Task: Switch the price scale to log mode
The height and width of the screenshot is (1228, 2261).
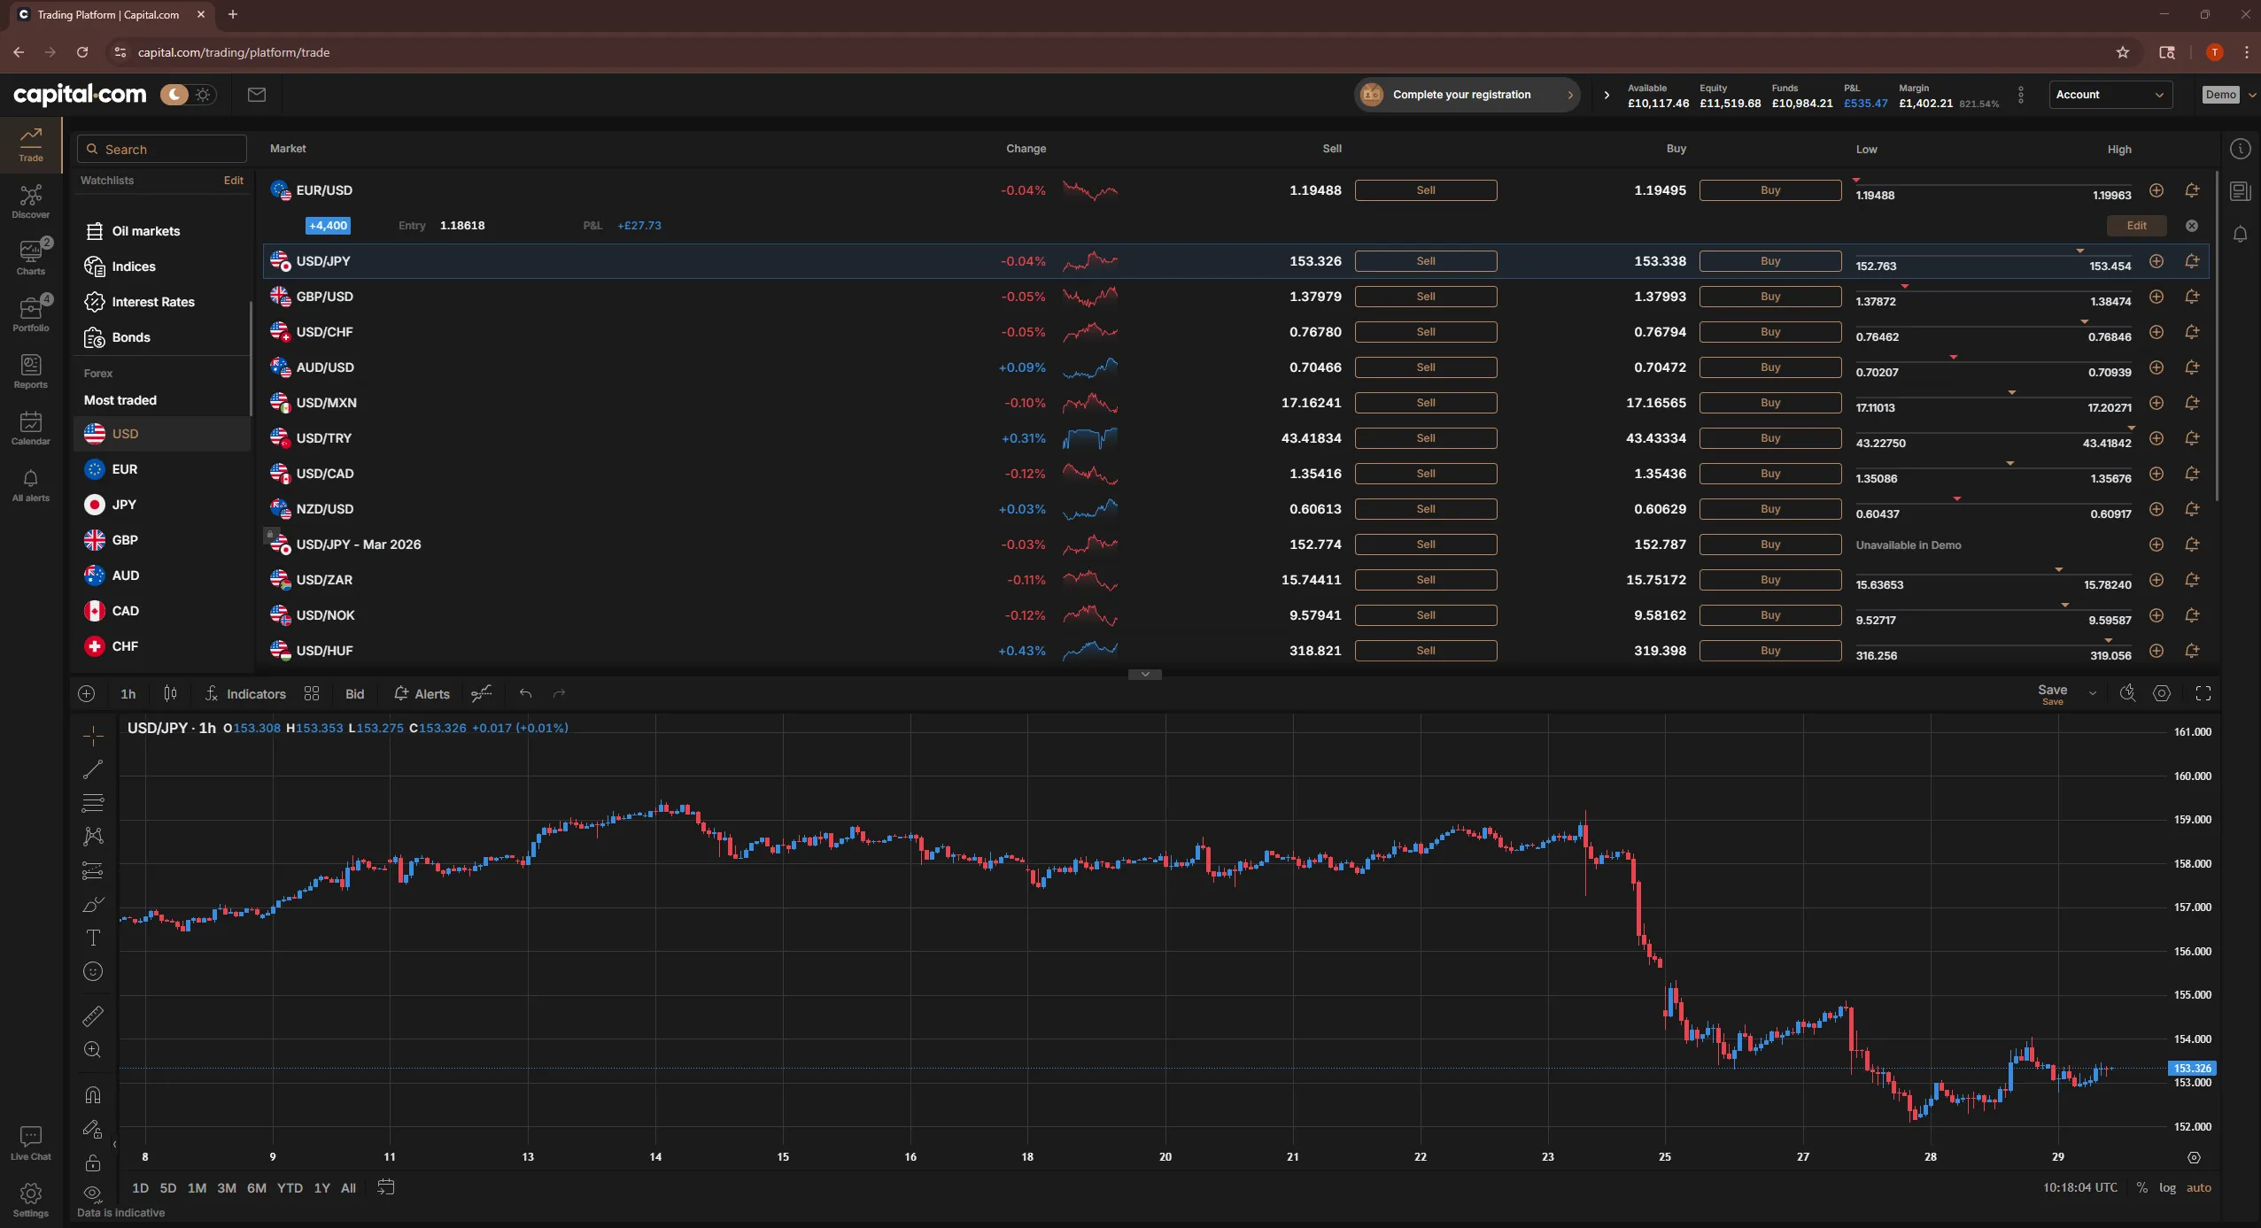Action: 2167,1187
